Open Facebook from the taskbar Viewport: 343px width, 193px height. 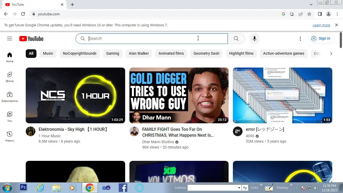click(123, 188)
